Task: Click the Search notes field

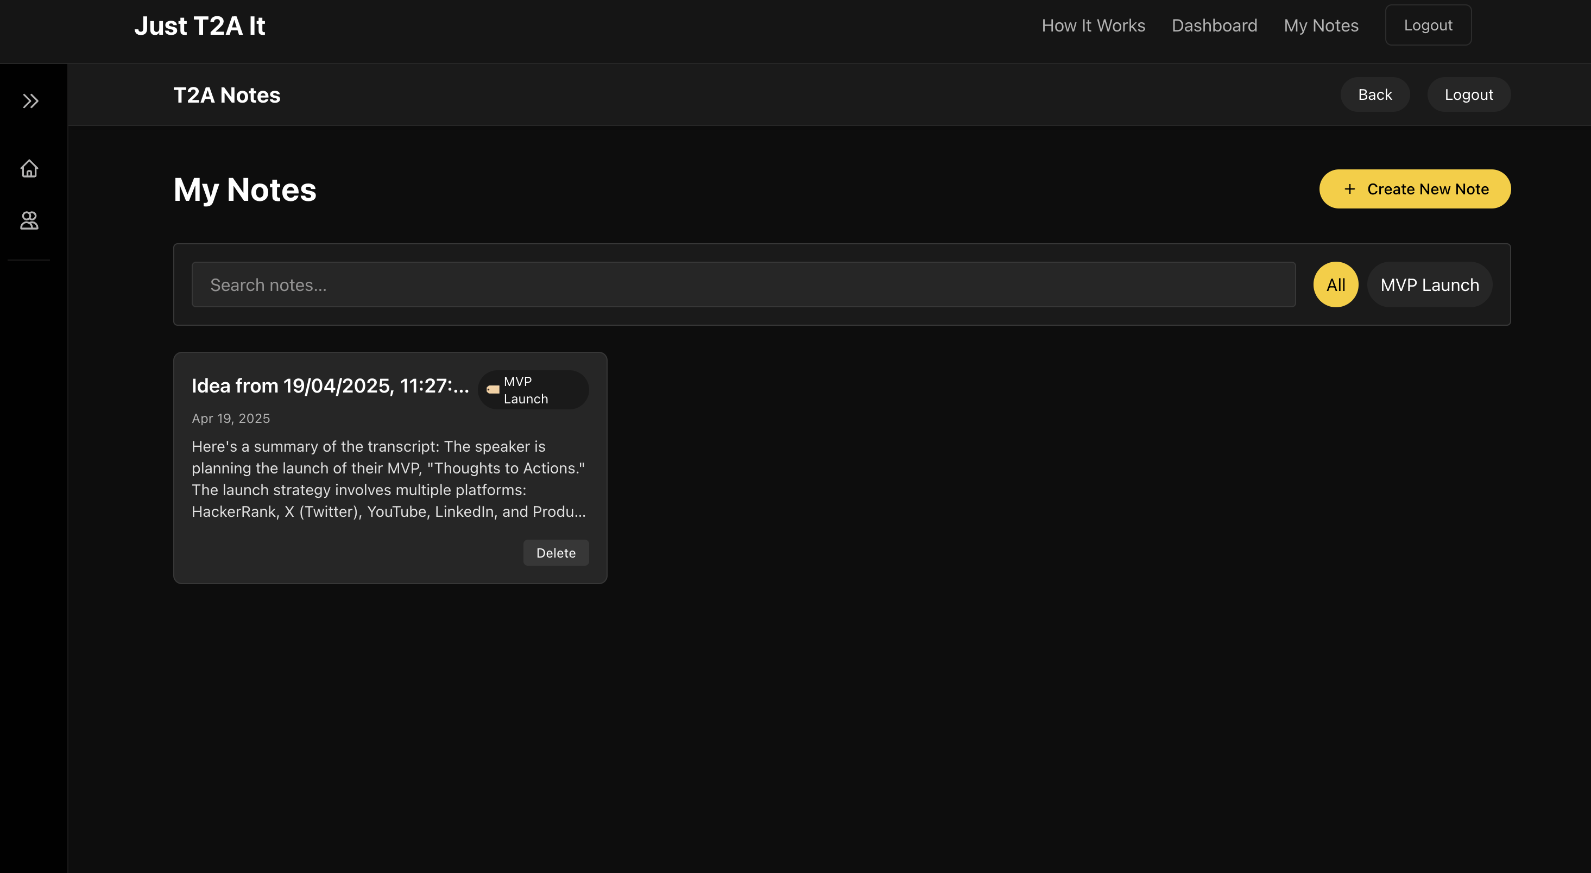Action: point(743,284)
